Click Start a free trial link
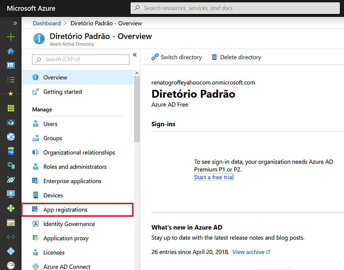 coord(214,177)
